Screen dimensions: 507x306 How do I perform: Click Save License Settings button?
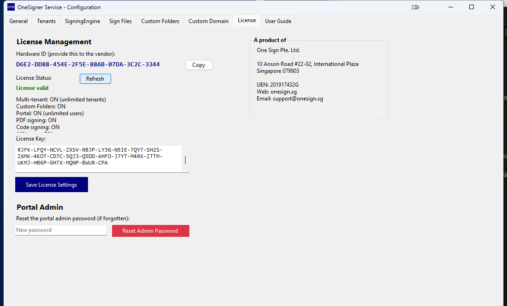[x=52, y=184]
